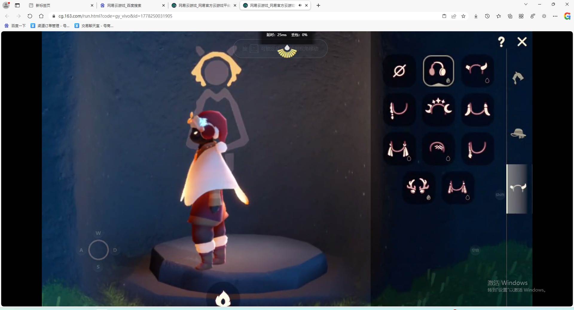Tap the Shift key overlay

coord(500,195)
